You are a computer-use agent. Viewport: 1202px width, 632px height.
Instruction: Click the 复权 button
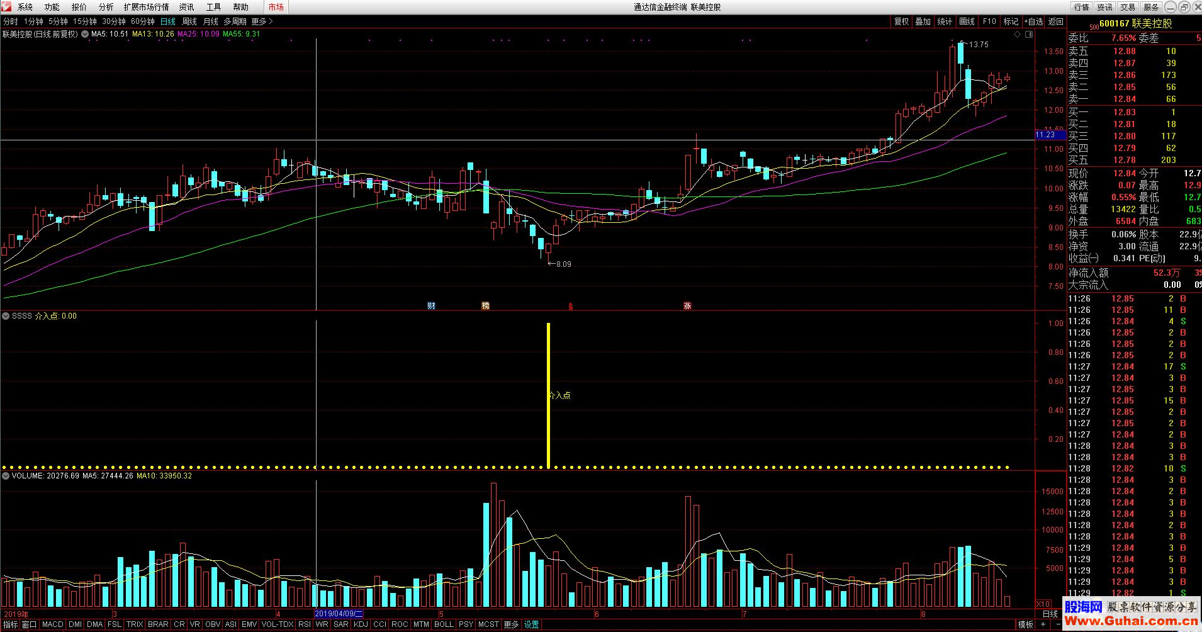[901, 21]
